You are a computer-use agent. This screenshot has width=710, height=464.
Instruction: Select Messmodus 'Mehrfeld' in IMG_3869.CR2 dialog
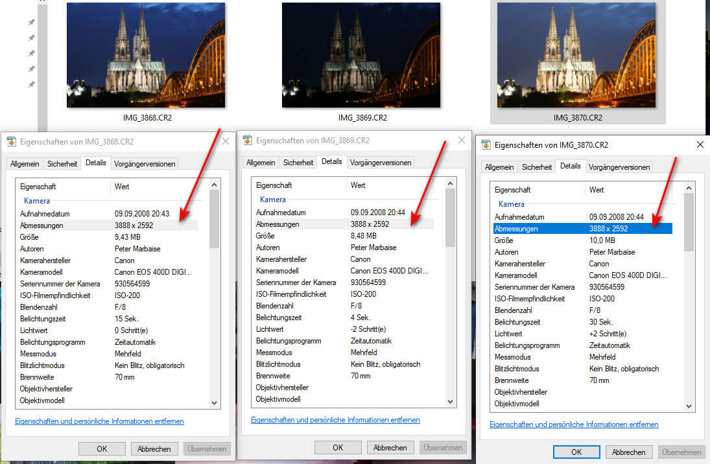(x=364, y=352)
